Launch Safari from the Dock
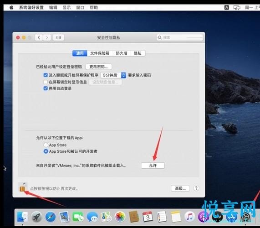Screen dimensions: 260x228 coord(51,217)
